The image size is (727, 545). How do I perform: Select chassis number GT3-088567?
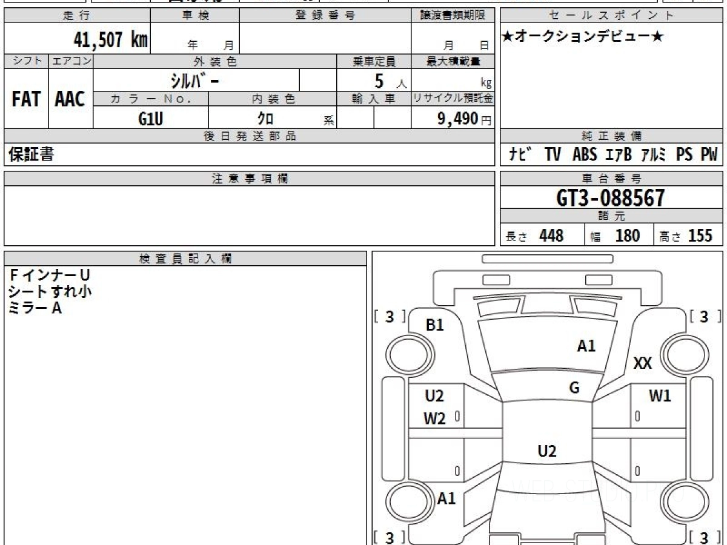pyautogui.click(x=611, y=198)
